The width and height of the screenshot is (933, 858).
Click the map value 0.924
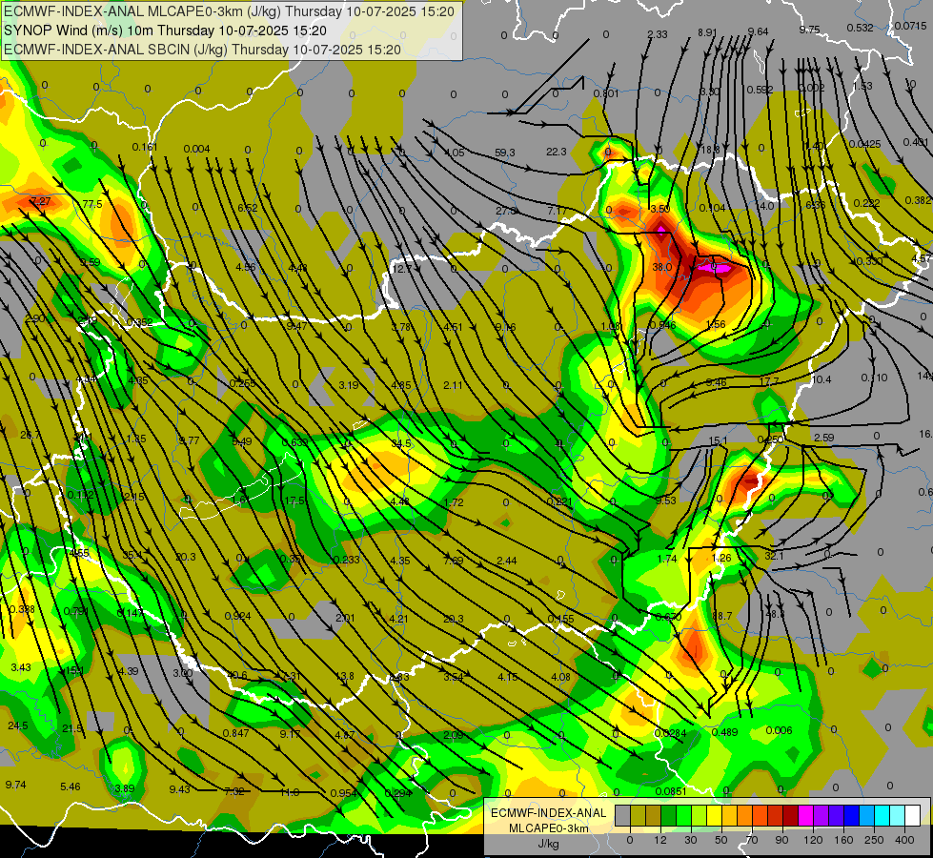point(237,616)
